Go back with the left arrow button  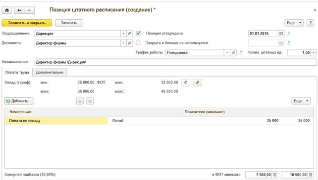coord(19,10)
